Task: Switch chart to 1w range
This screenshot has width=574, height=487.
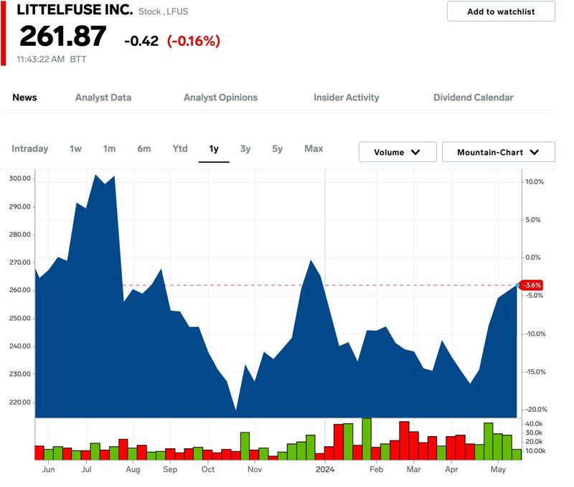Action: pyautogui.click(x=75, y=148)
